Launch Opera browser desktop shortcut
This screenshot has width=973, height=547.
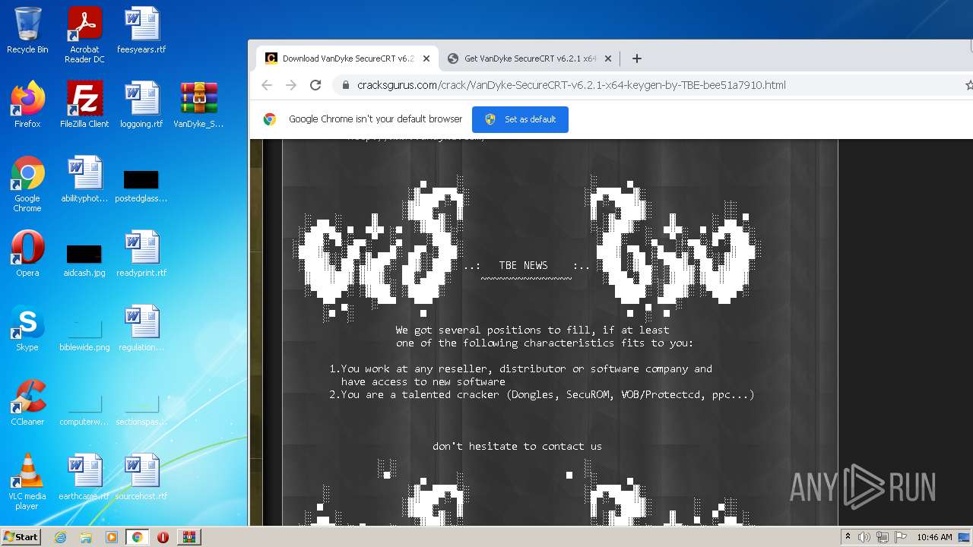(27, 254)
